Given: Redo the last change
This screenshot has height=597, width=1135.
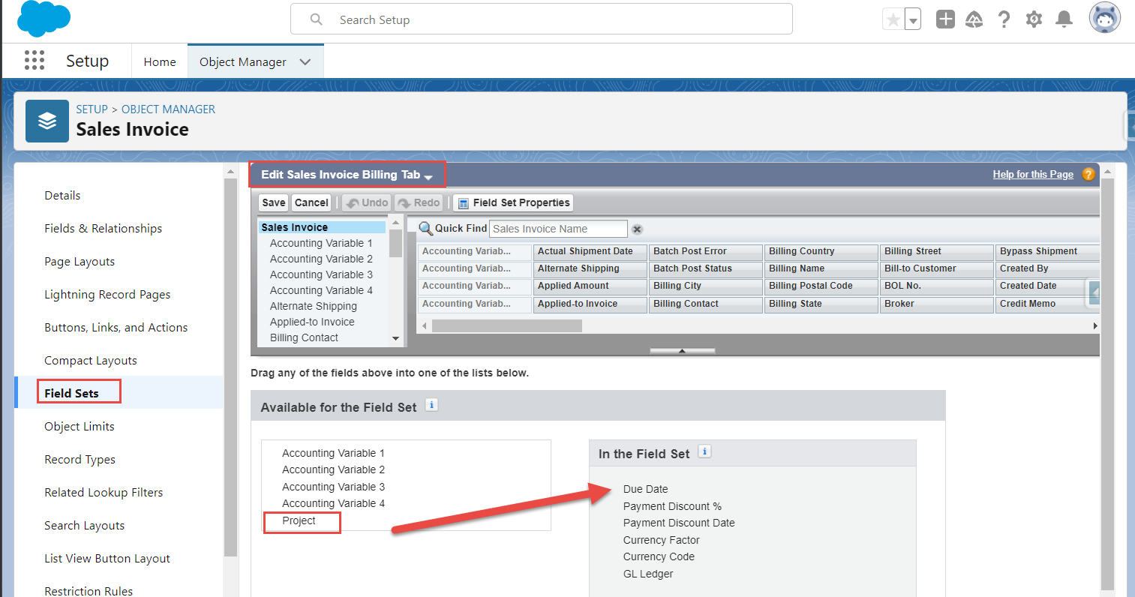Looking at the screenshot, I should (x=419, y=202).
